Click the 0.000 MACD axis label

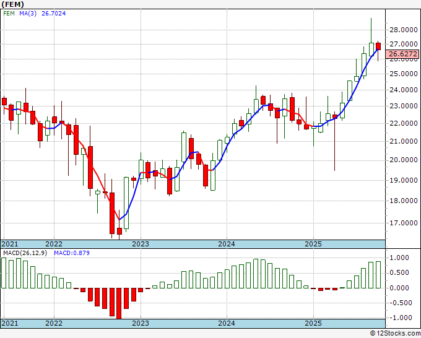(x=399, y=288)
